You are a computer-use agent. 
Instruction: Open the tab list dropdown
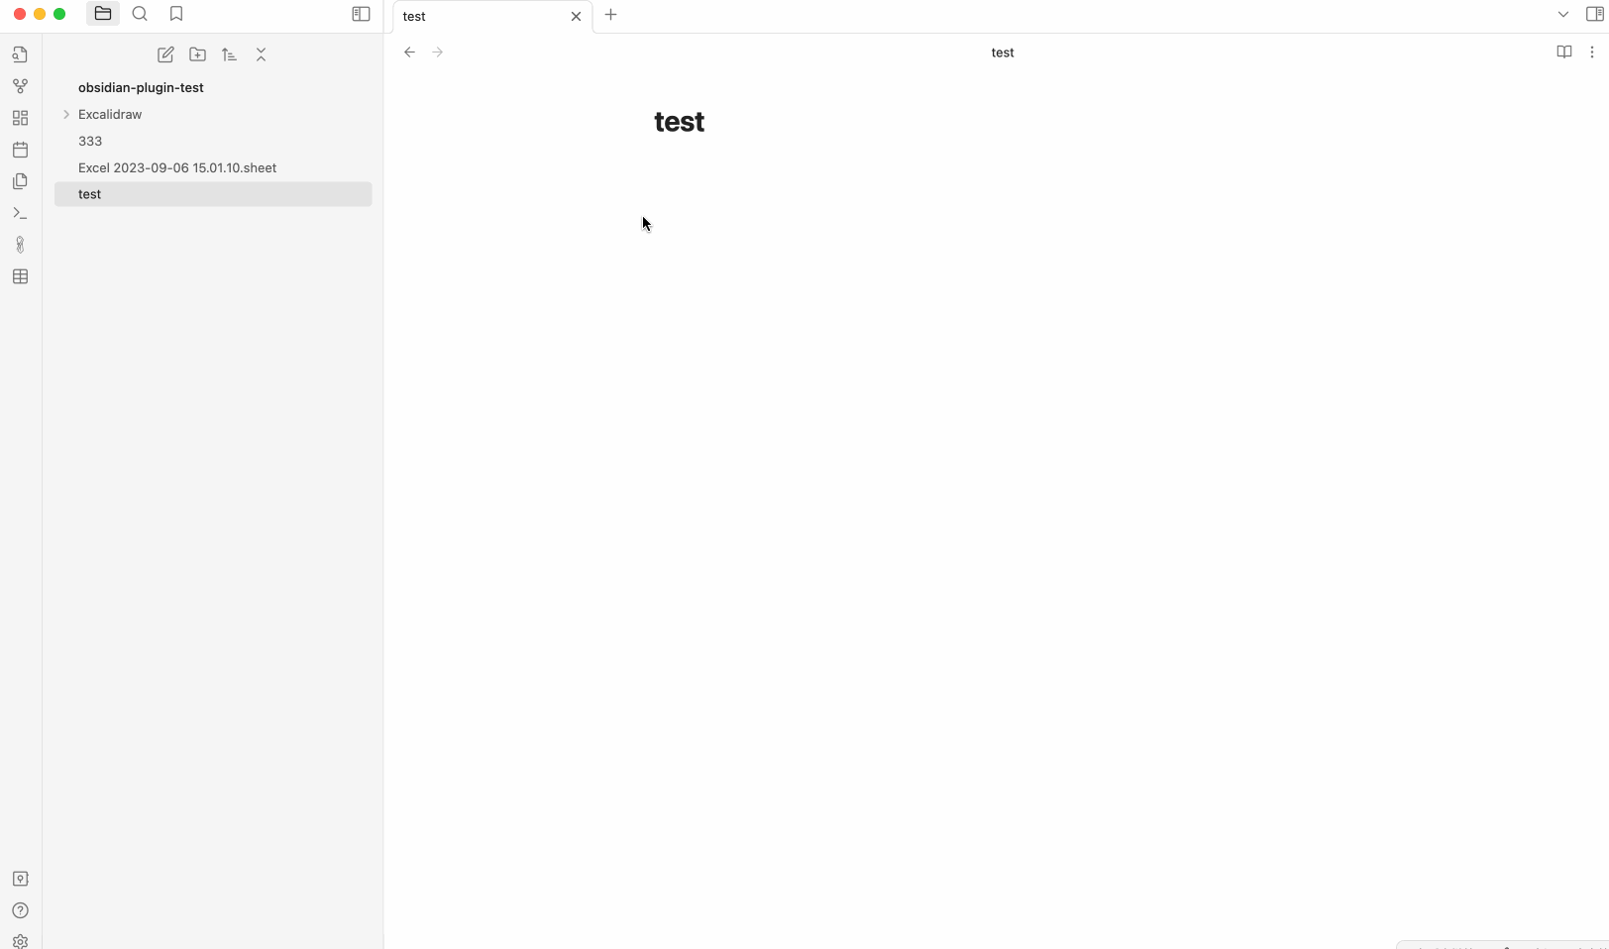click(x=1562, y=14)
